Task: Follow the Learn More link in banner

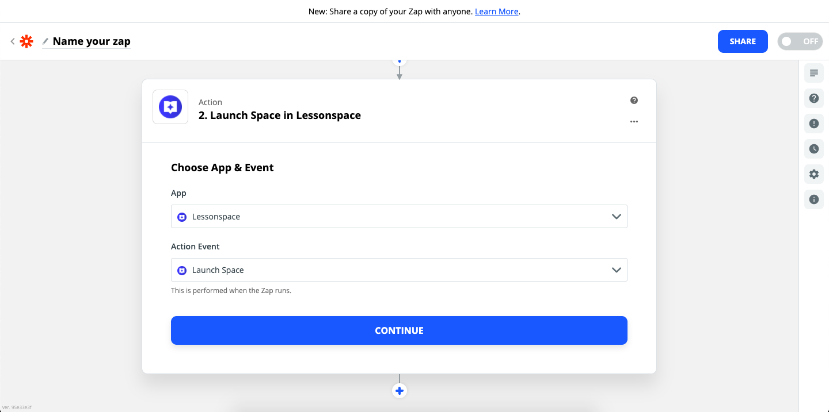Action: pos(497,11)
